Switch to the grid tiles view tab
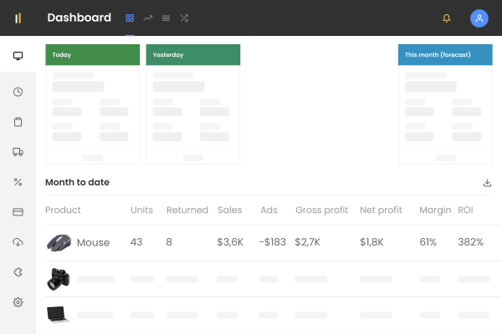 coord(130,18)
